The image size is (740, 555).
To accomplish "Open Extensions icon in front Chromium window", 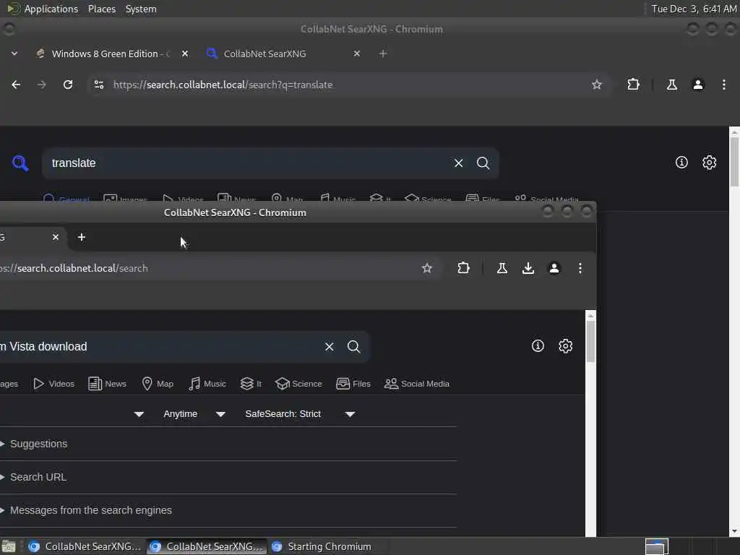I will point(463,268).
